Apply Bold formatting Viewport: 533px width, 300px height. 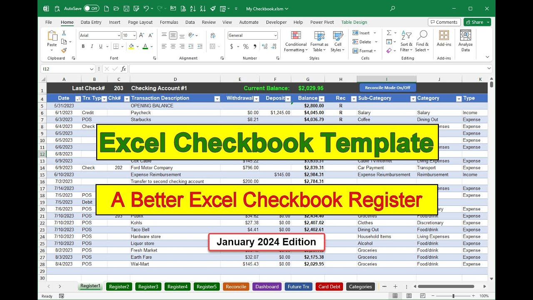click(83, 47)
